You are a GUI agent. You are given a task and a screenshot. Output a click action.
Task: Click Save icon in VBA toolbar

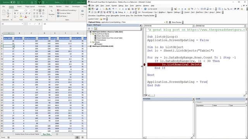(x=97, y=9)
